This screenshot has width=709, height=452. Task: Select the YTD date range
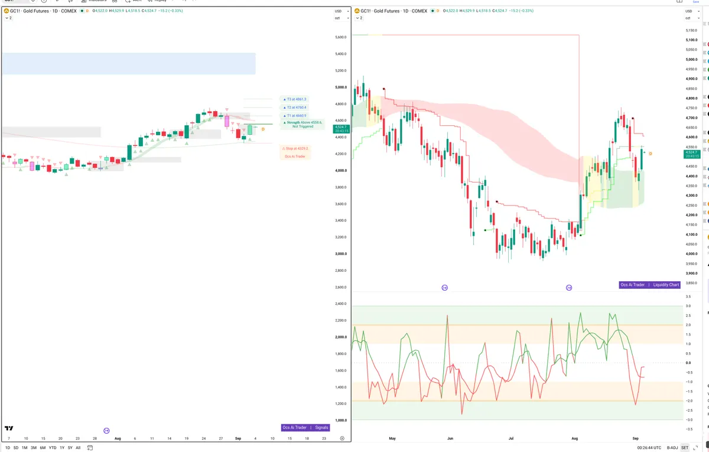point(53,448)
